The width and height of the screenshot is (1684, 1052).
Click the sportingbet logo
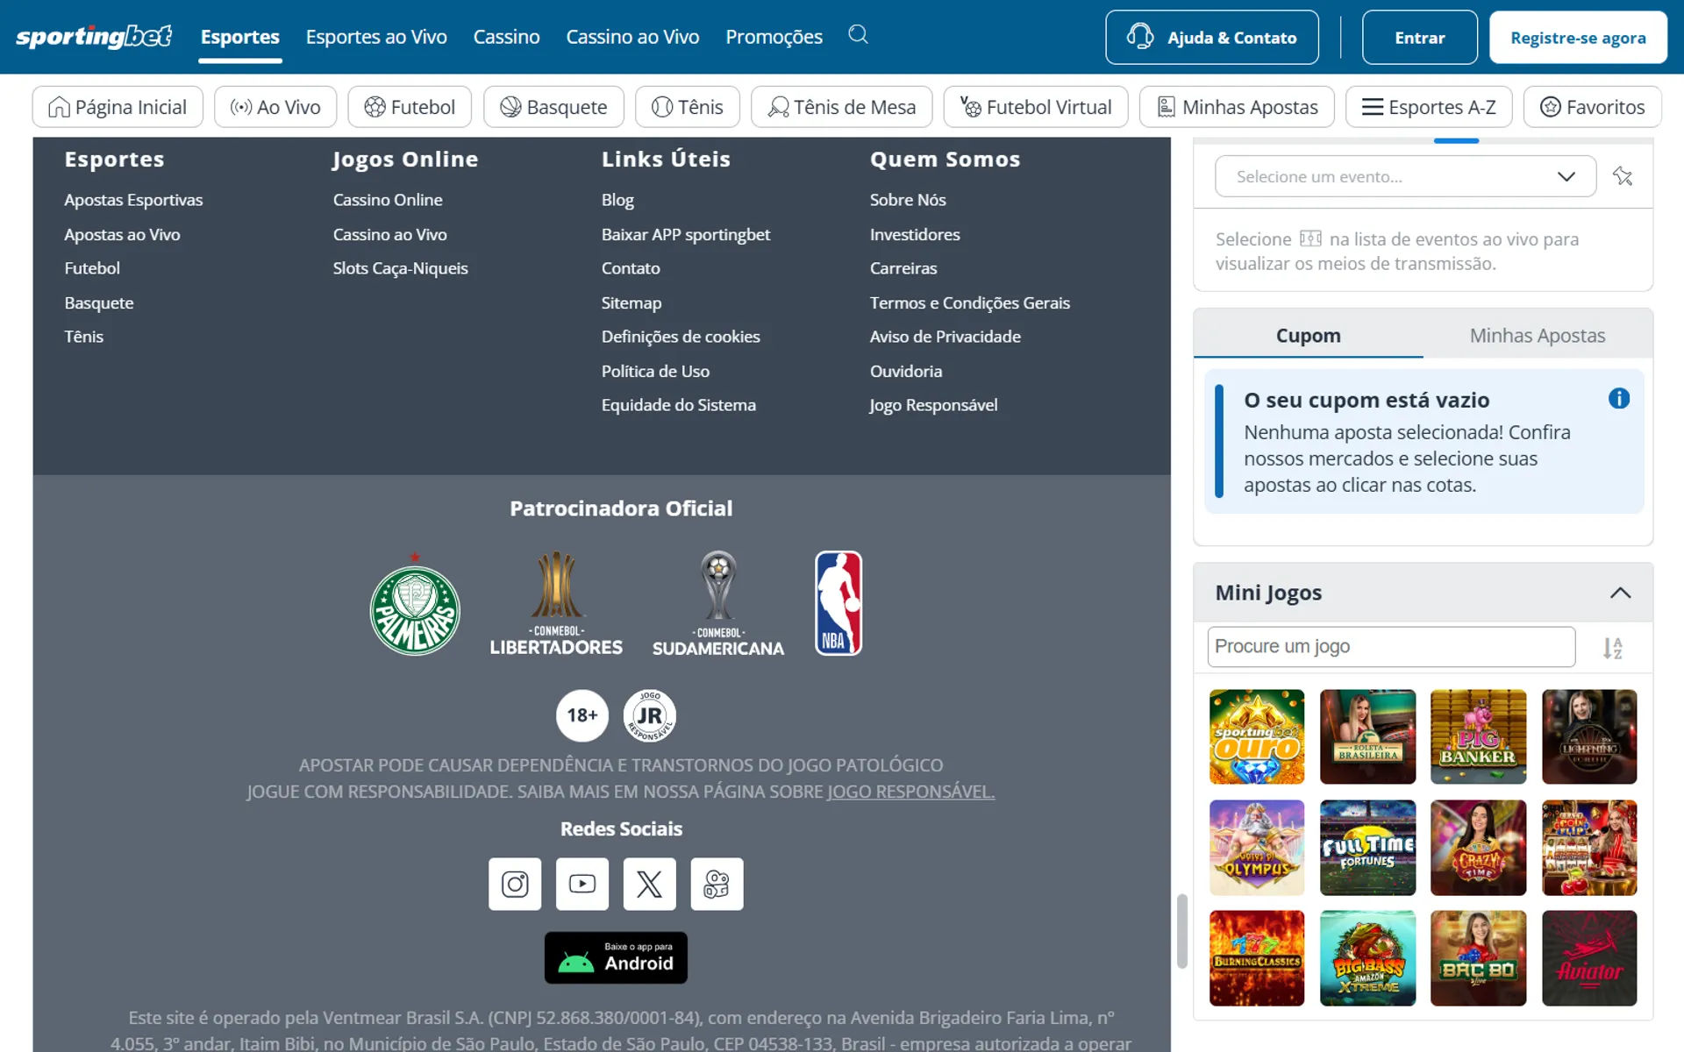[x=94, y=37]
